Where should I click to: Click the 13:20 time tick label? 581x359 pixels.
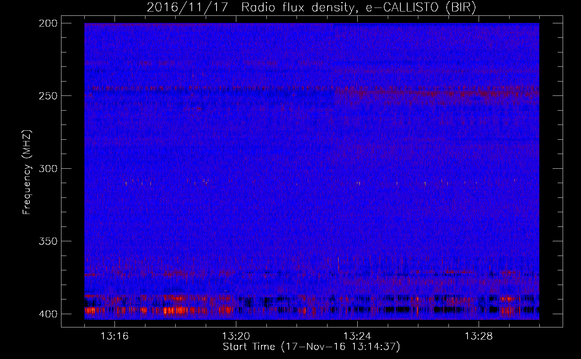coord(236,336)
